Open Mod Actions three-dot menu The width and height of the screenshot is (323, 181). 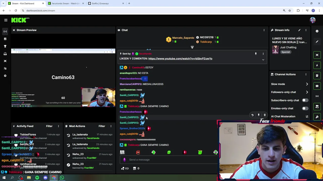coord(111,126)
